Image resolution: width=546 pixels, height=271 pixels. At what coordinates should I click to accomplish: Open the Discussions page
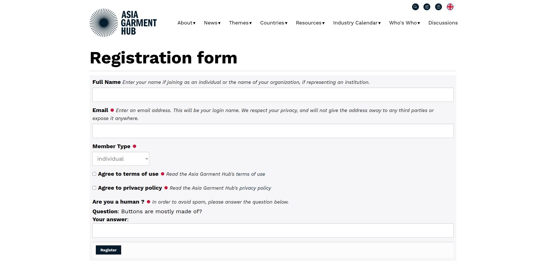443,23
